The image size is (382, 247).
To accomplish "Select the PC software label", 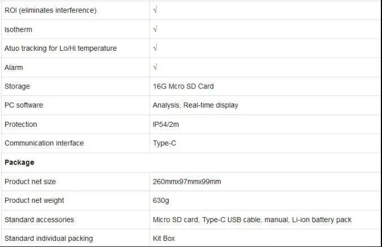I will (x=24, y=105).
